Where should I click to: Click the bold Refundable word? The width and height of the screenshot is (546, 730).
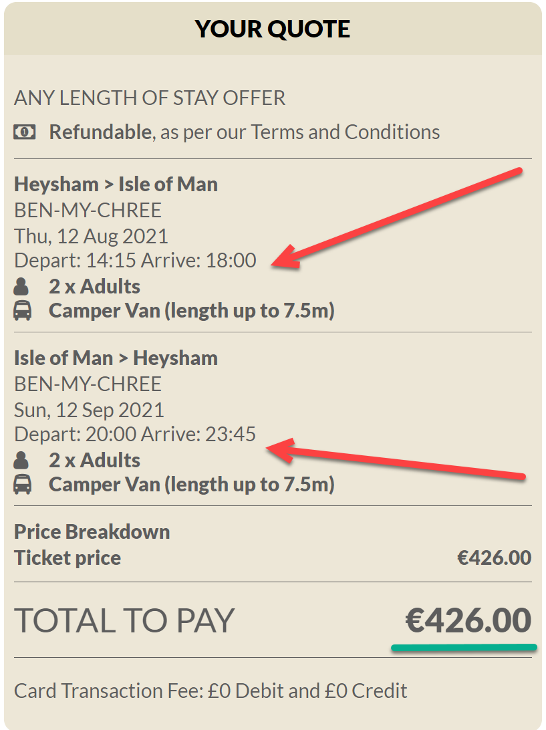point(100,132)
